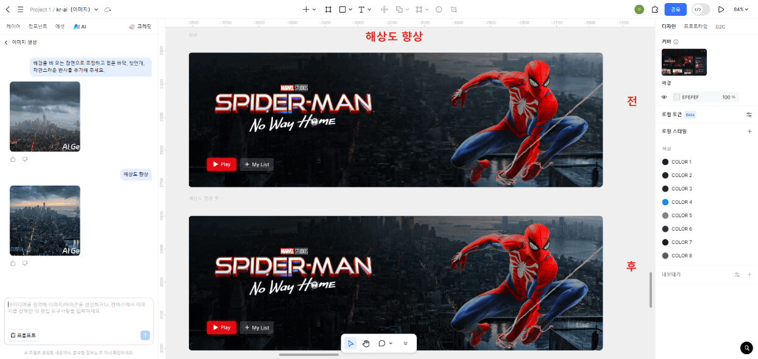Click the EFEFEF background color swatch
758x359 pixels.
click(676, 97)
